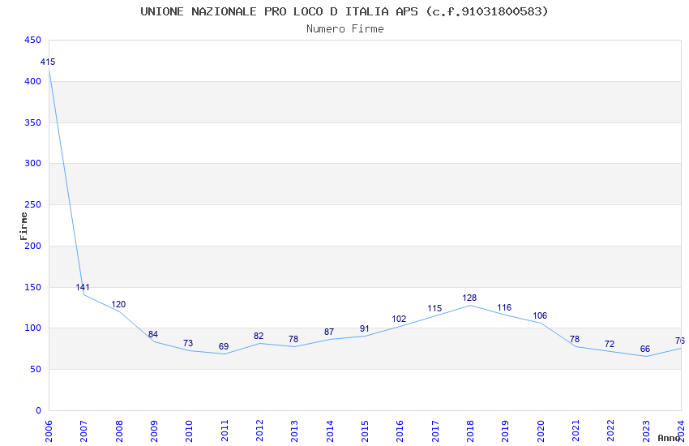Click the data label 84

click(x=153, y=334)
